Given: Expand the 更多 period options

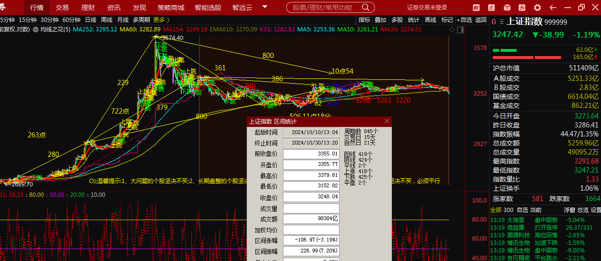Looking at the screenshot, I should pos(161,19).
